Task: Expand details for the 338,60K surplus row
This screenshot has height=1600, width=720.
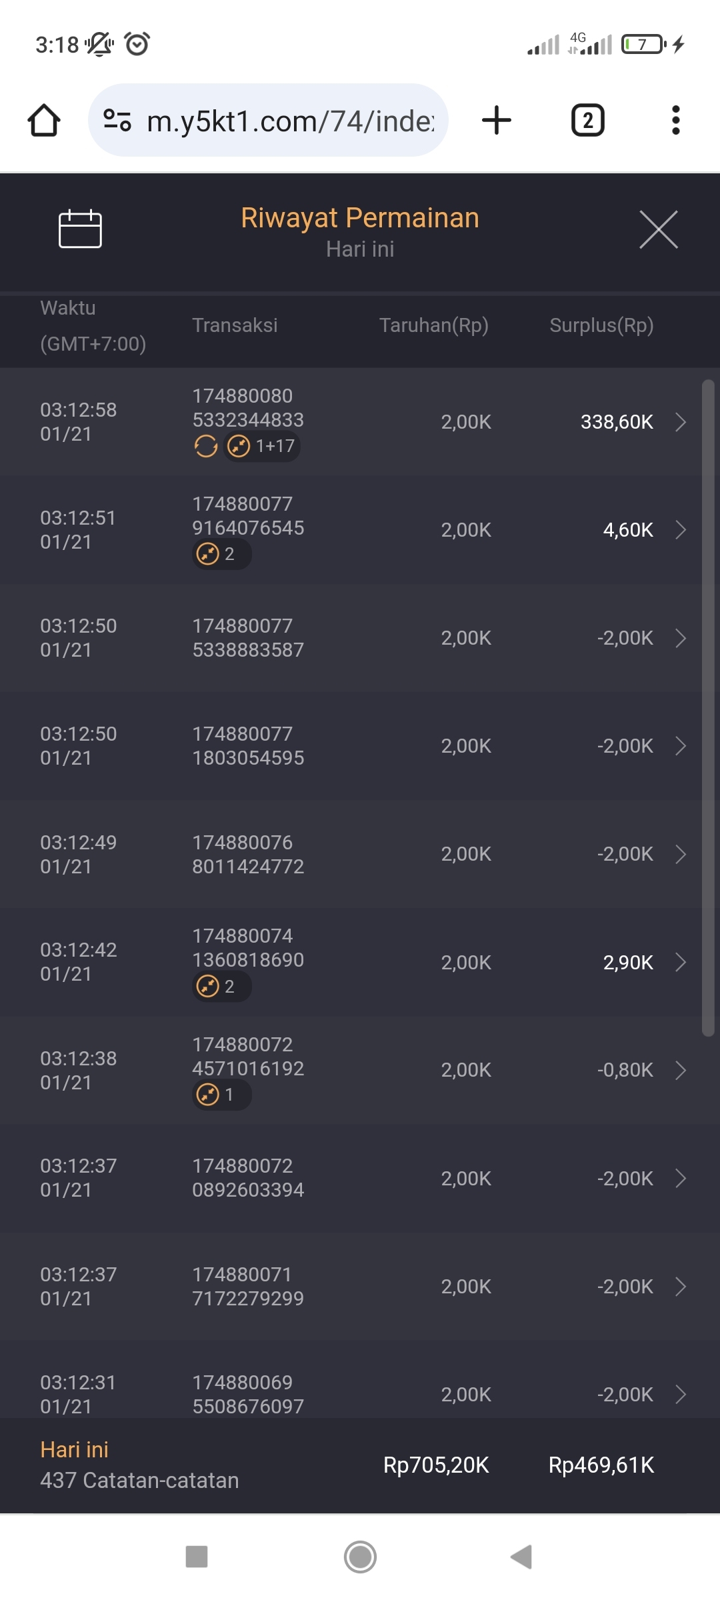Action: tap(680, 422)
